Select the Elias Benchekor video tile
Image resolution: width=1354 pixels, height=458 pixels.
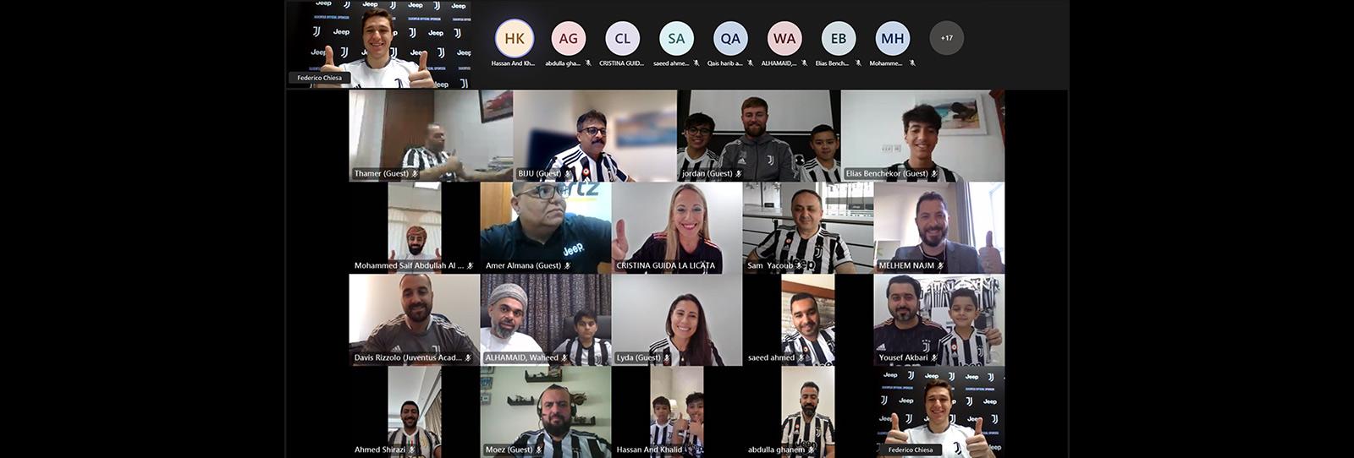tap(922, 136)
